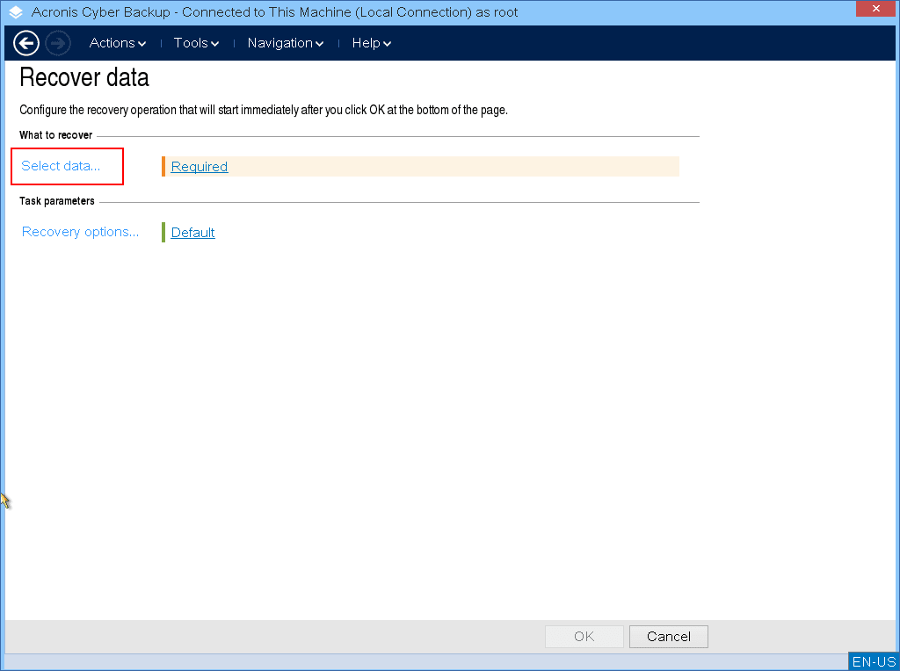Click the chevron next to Help

[388, 44]
